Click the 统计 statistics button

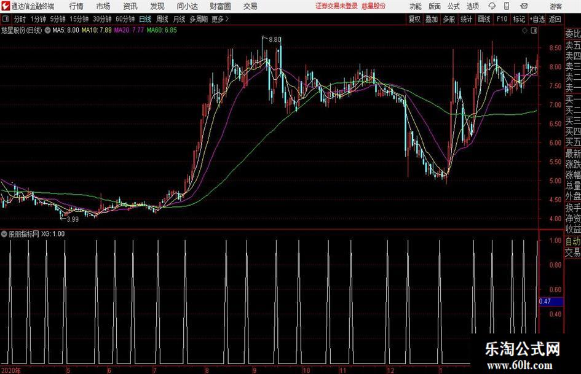point(466,19)
